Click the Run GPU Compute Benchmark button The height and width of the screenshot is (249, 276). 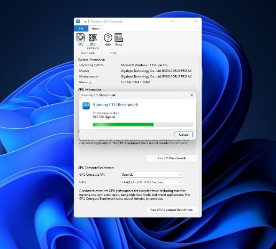pos(171,210)
